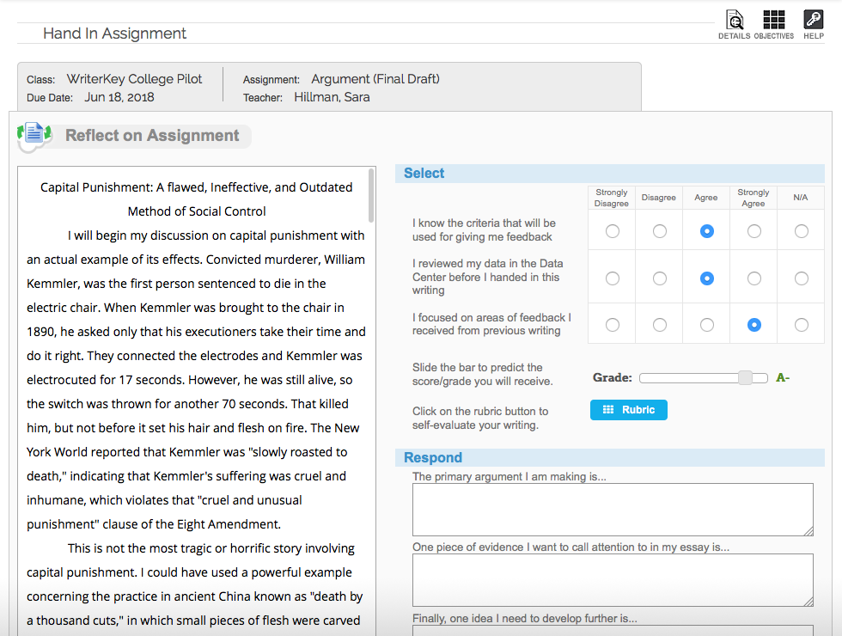
Task: Click the Respond section header
Action: [x=433, y=458]
